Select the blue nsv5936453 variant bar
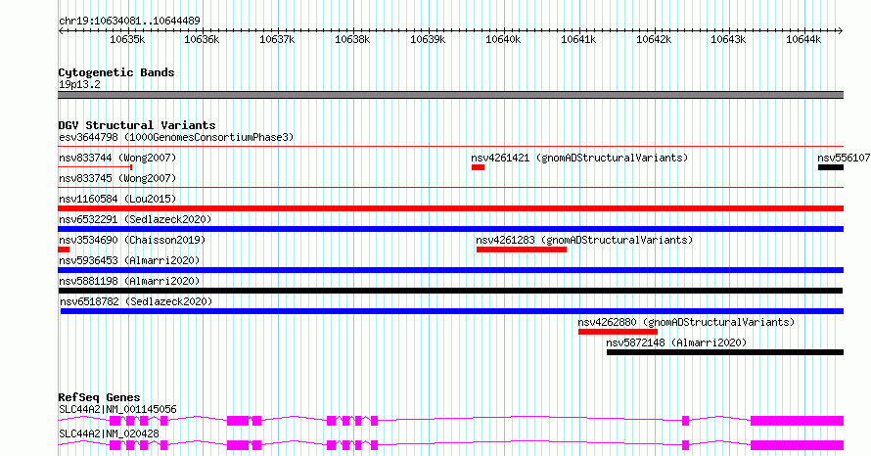Image resolution: width=871 pixels, height=456 pixels. point(450,270)
